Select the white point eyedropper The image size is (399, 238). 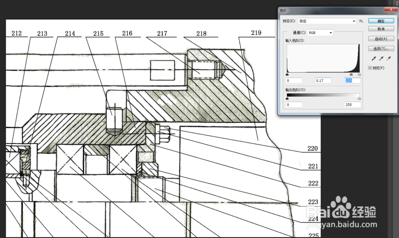pos(389,59)
